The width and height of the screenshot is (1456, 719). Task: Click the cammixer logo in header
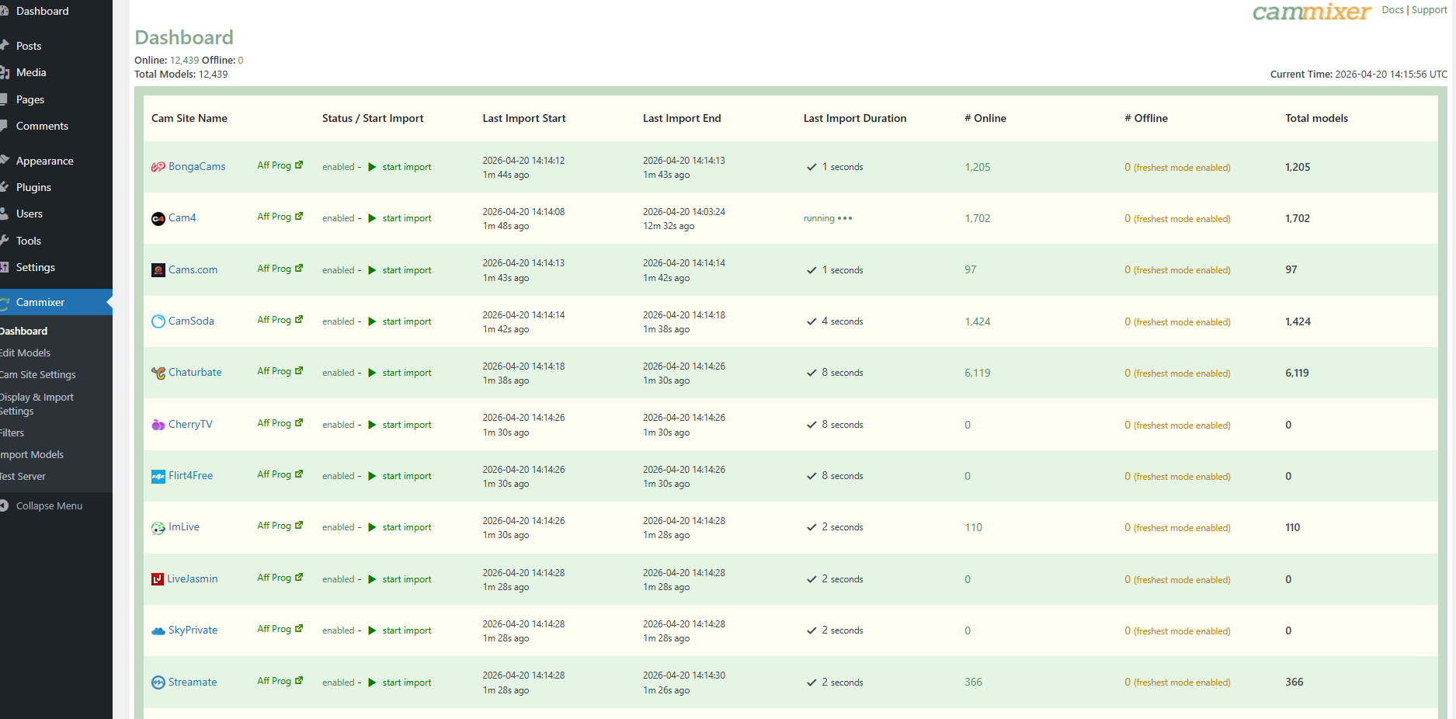pyautogui.click(x=1311, y=12)
